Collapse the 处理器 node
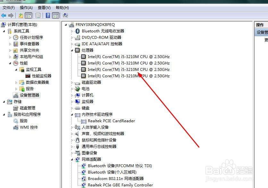Image resolution: width=268 pixels, height=188 pixels. click(72, 50)
